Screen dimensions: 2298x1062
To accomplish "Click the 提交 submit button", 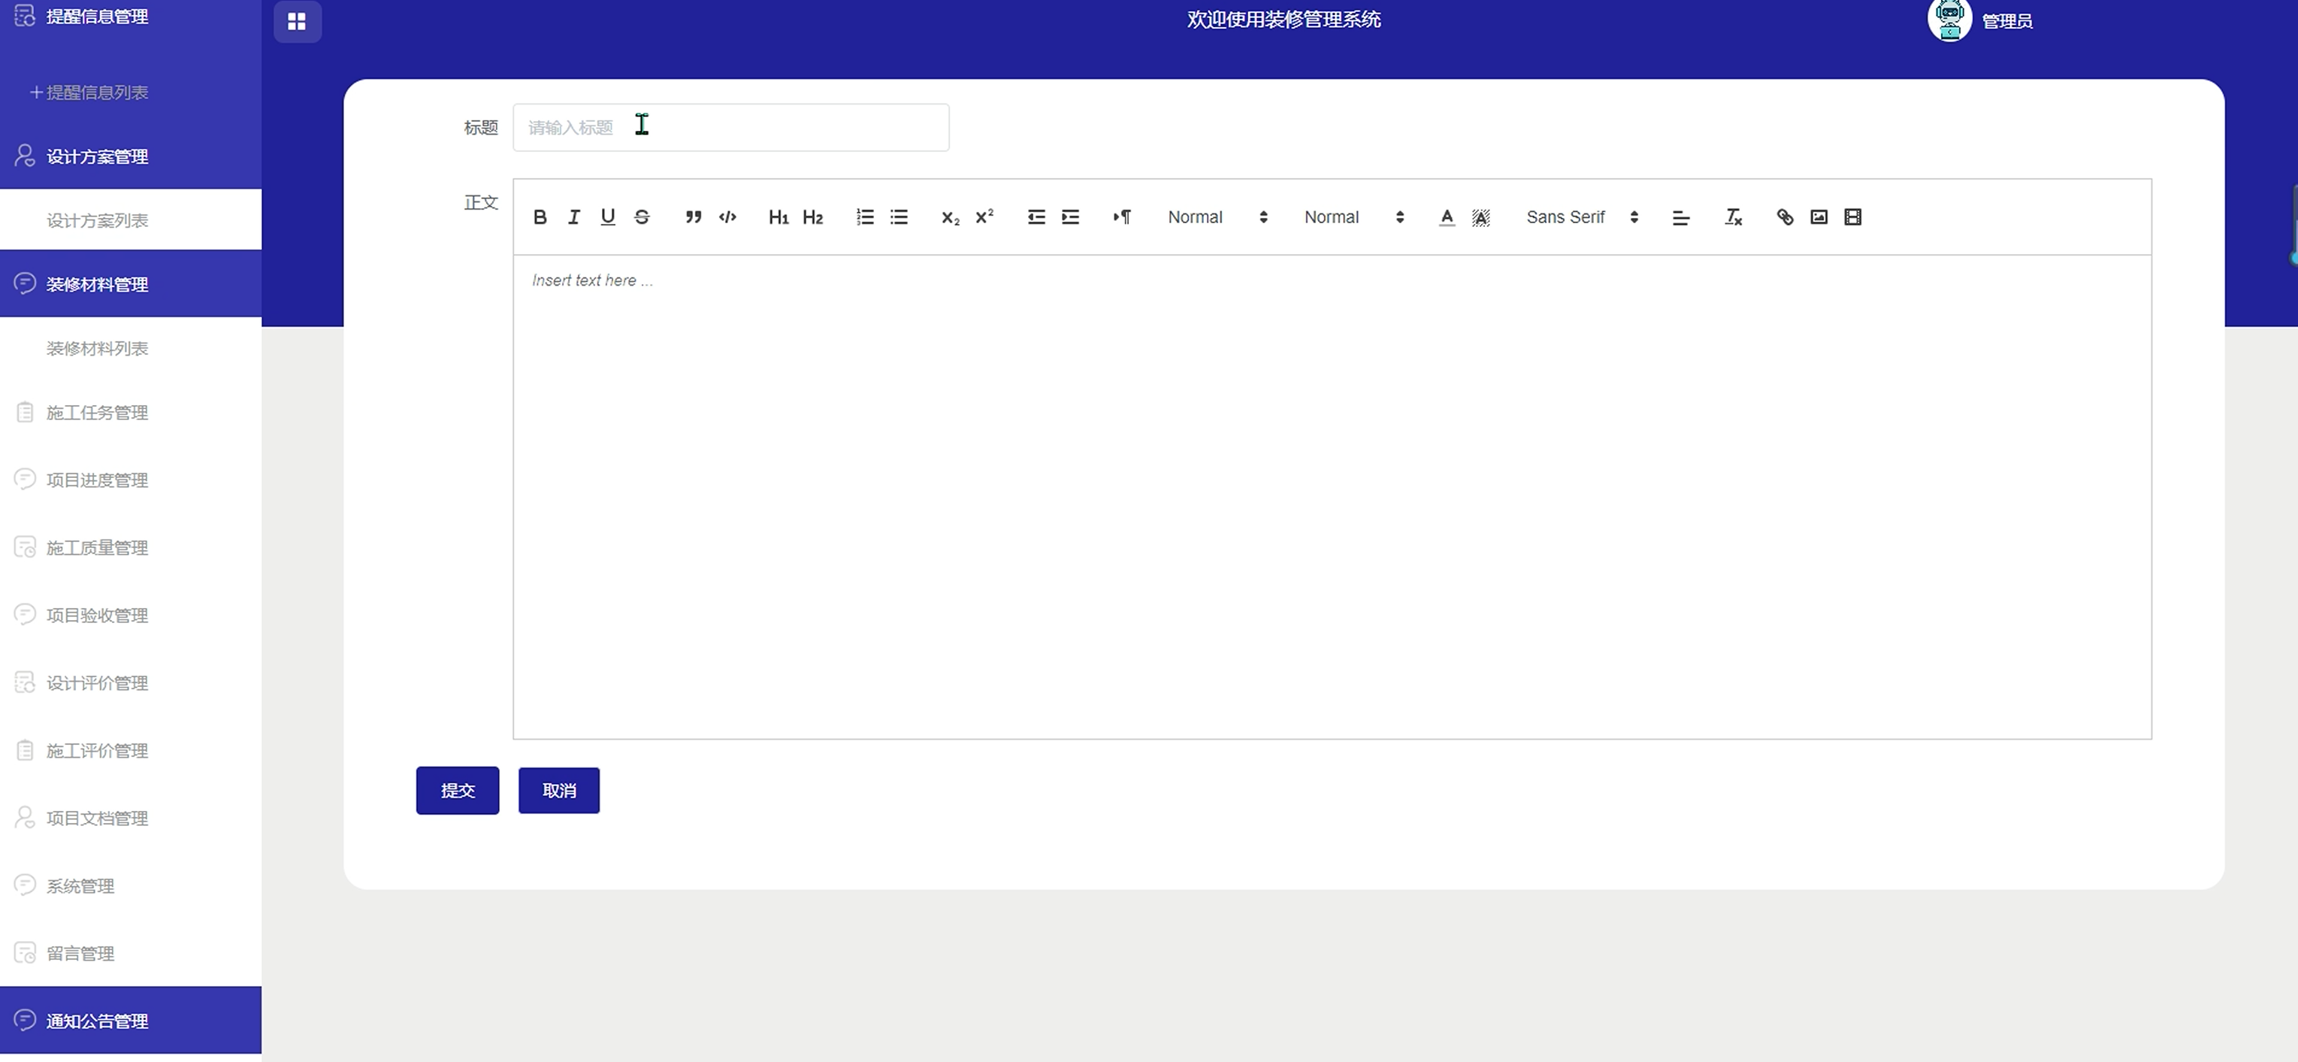I will tap(457, 791).
